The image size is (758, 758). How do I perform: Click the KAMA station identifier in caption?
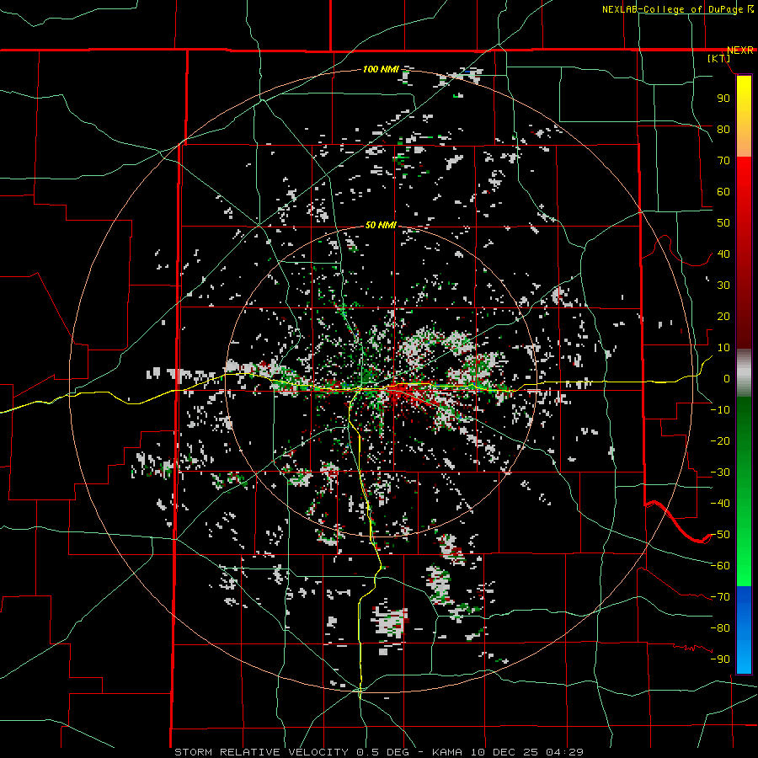click(446, 752)
